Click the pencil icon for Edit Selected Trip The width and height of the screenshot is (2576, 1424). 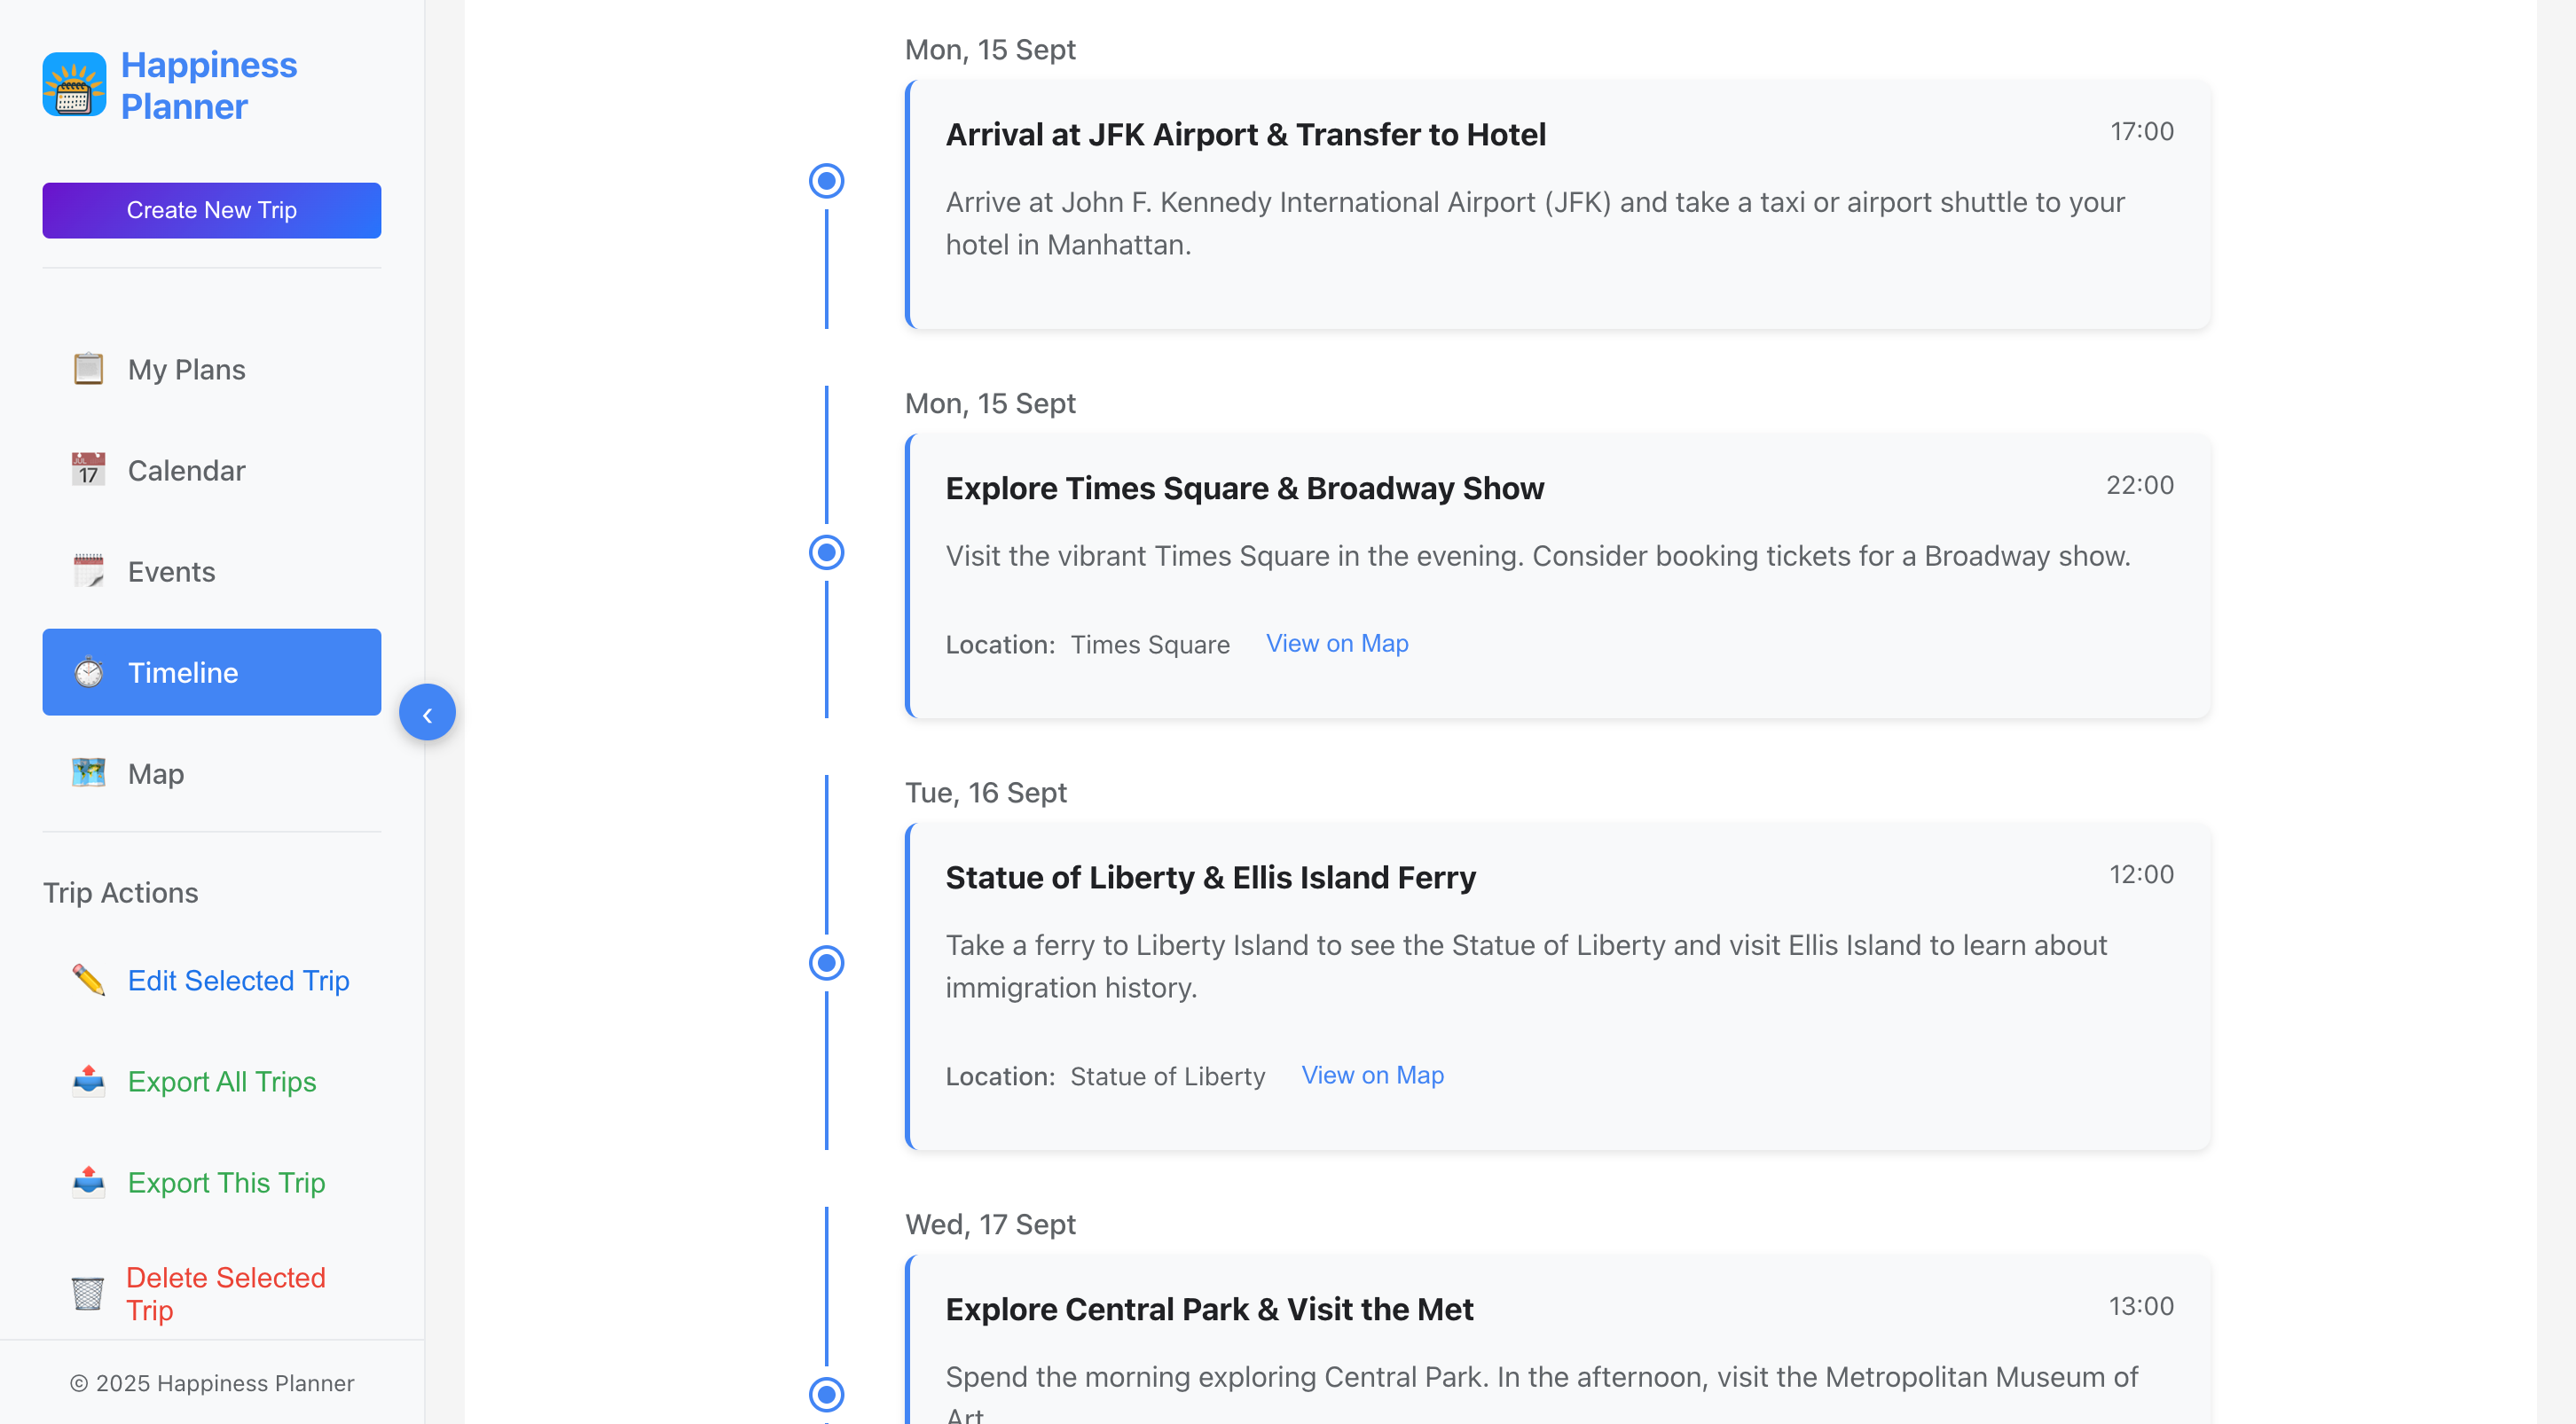tap(88, 981)
